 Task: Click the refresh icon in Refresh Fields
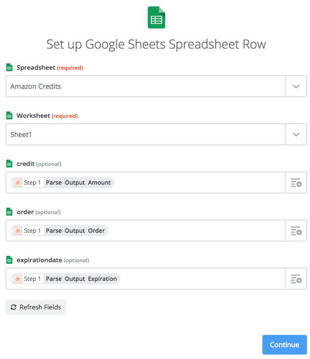14,307
